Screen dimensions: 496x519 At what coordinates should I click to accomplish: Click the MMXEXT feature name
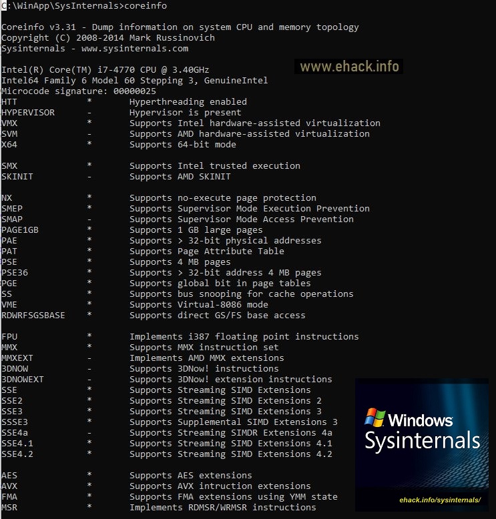17,358
